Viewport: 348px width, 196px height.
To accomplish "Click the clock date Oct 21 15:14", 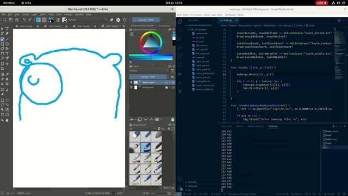I will point(174,3).
